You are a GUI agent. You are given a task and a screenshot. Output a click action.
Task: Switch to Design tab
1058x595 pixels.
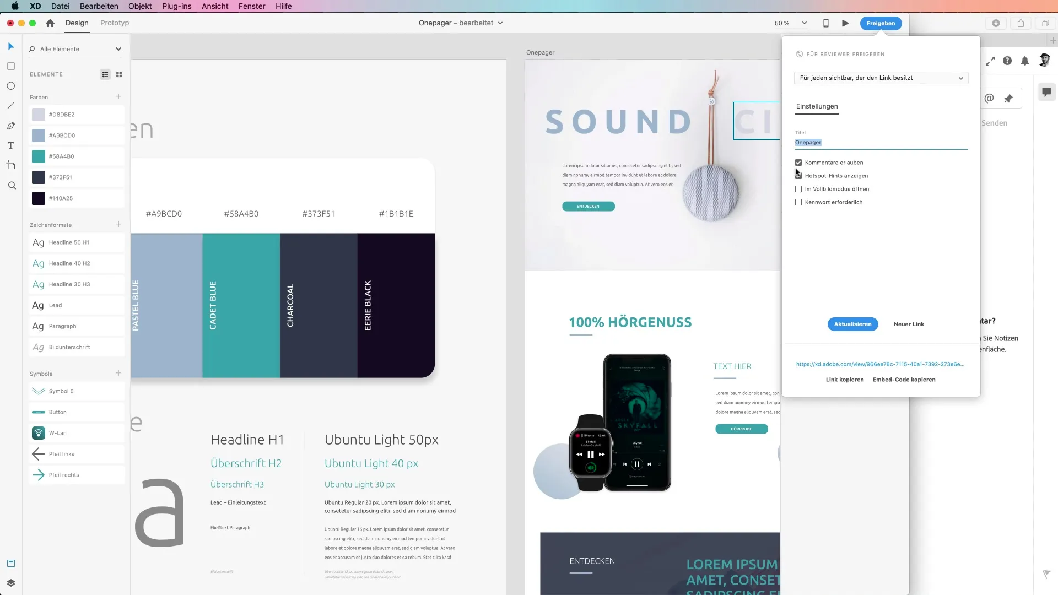[77, 23]
